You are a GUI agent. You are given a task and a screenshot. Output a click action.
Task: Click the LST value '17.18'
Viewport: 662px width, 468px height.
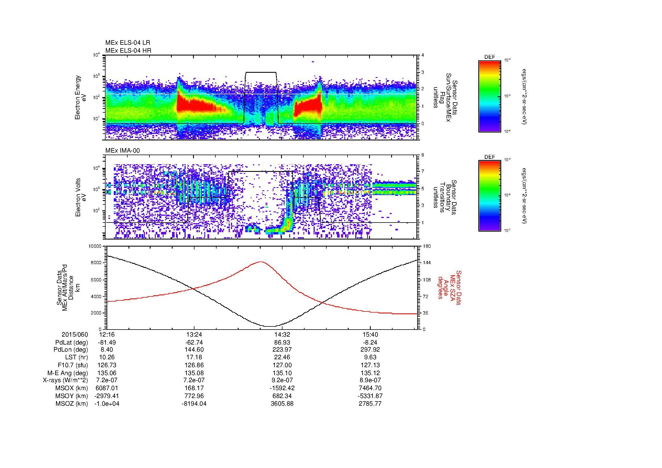pyautogui.click(x=194, y=358)
